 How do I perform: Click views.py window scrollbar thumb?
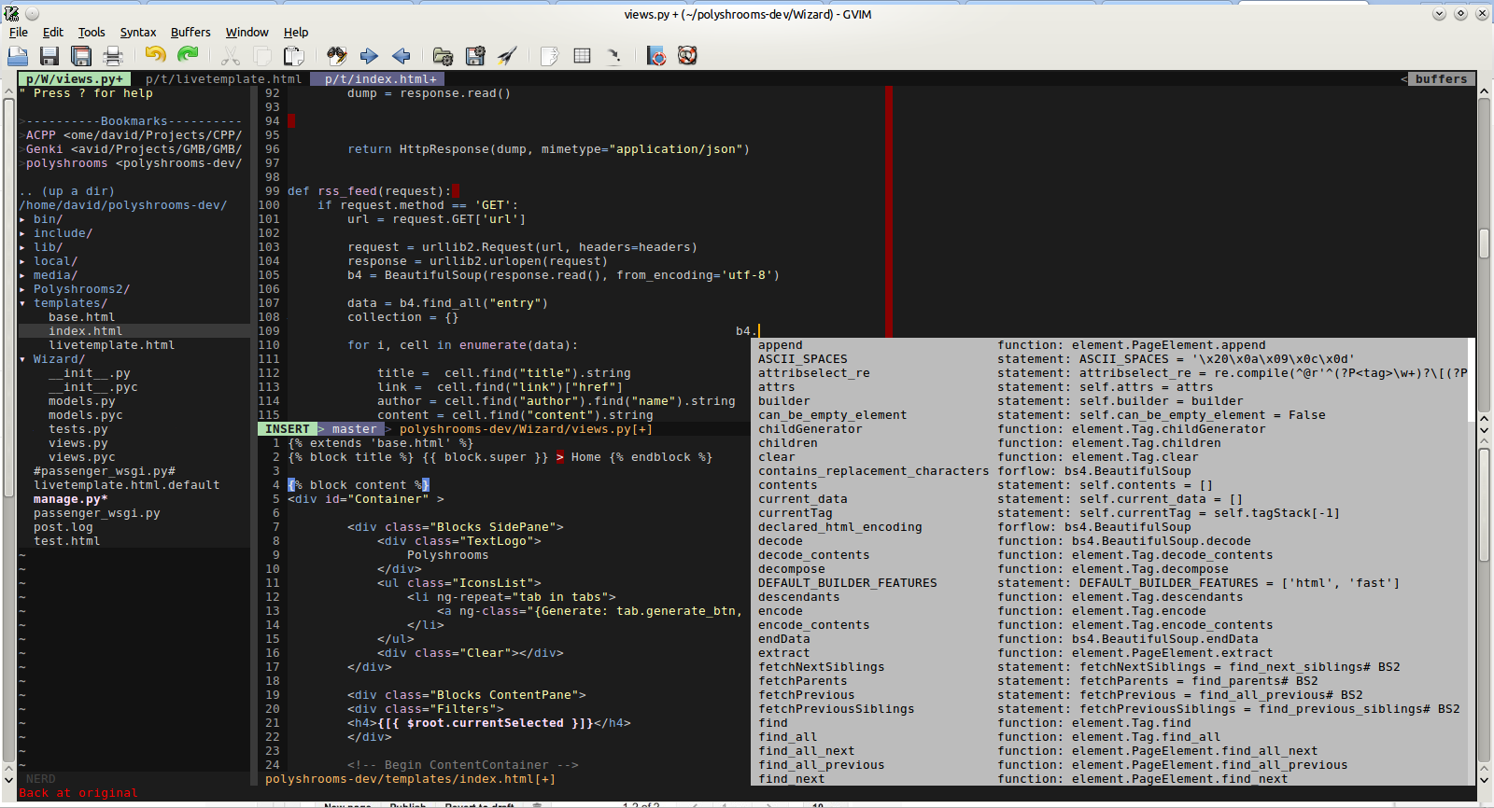pyautogui.click(x=1484, y=243)
